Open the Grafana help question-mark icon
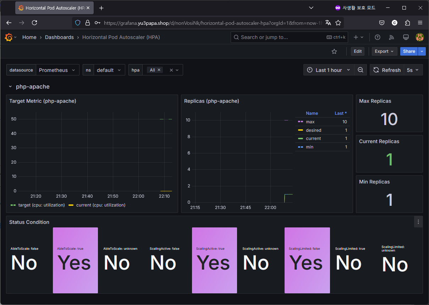Screen dimensions: 429x305 point(378,37)
